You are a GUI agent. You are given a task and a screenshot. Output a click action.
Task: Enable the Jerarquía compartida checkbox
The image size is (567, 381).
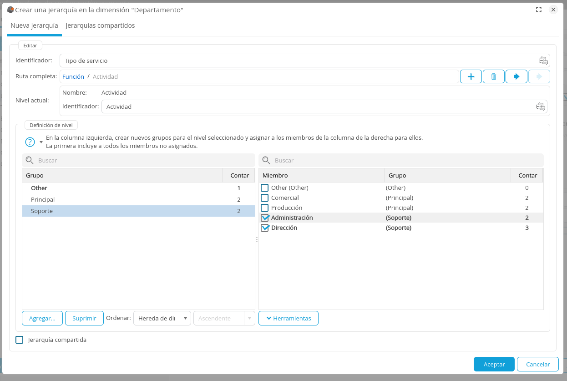pos(20,340)
